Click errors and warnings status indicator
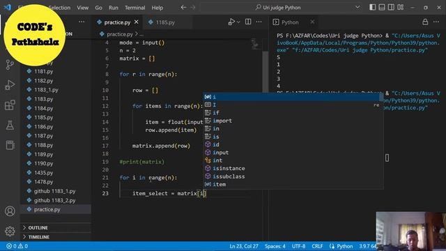This screenshot has height=251, width=446. pyautogui.click(x=17, y=246)
